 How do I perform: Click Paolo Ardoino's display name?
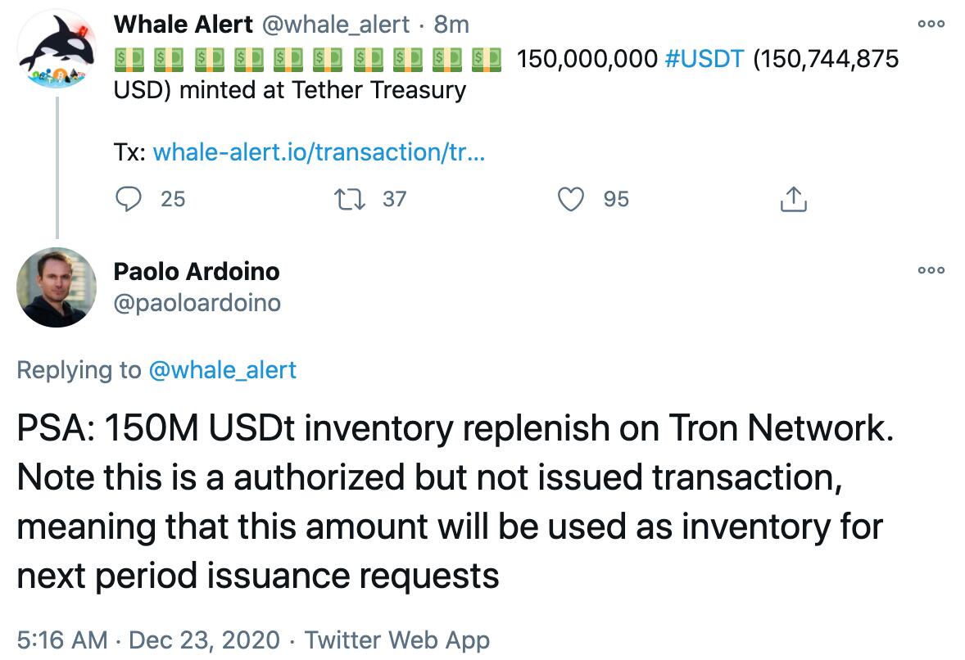point(197,271)
